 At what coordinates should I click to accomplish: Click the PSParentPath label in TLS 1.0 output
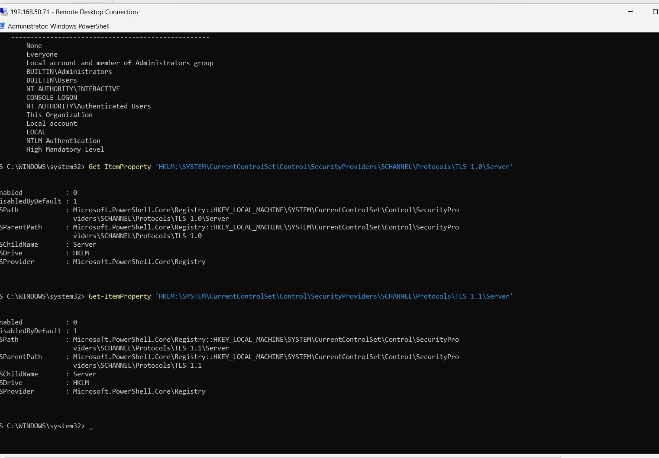(21, 227)
